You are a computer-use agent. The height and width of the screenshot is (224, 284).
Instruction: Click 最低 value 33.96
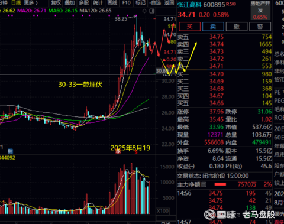(217, 127)
